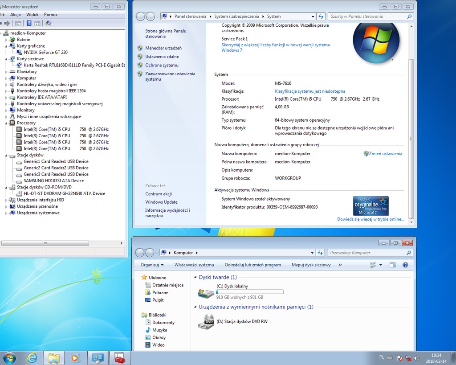Click Odinstaluj lub zmień program
The height and width of the screenshot is (365, 456).
253,265
